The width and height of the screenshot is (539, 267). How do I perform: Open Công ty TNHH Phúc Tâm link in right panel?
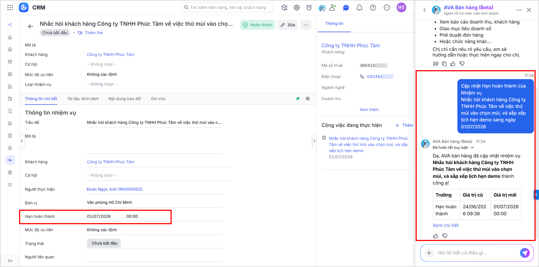coord(351,46)
